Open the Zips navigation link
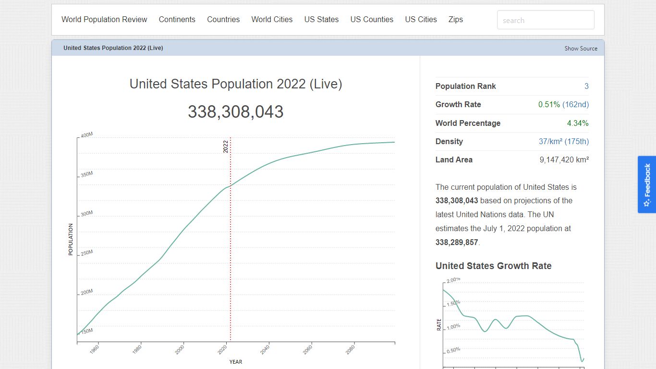 coord(456,20)
